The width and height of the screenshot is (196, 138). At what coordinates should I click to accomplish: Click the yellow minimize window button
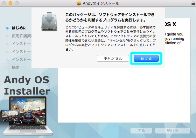(10, 3)
